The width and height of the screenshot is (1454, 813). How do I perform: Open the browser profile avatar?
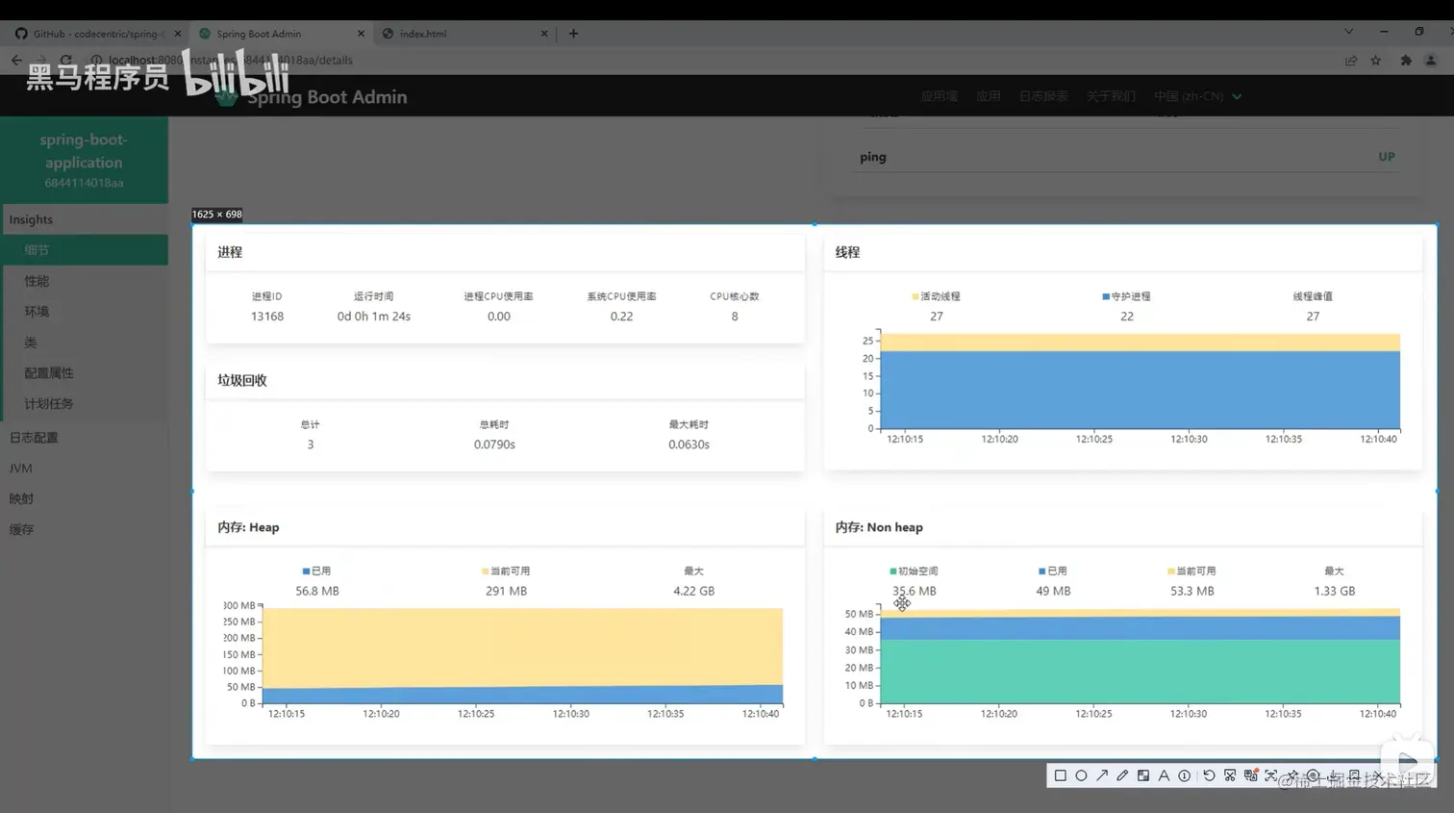(1431, 60)
